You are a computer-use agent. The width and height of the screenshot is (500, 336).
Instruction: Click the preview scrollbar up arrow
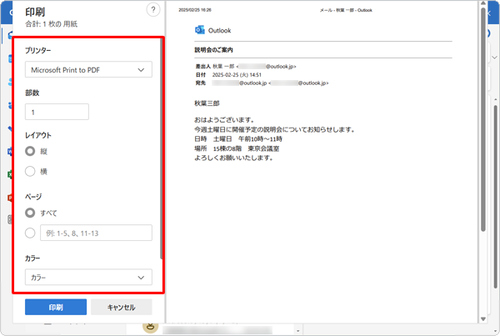coord(483,3)
